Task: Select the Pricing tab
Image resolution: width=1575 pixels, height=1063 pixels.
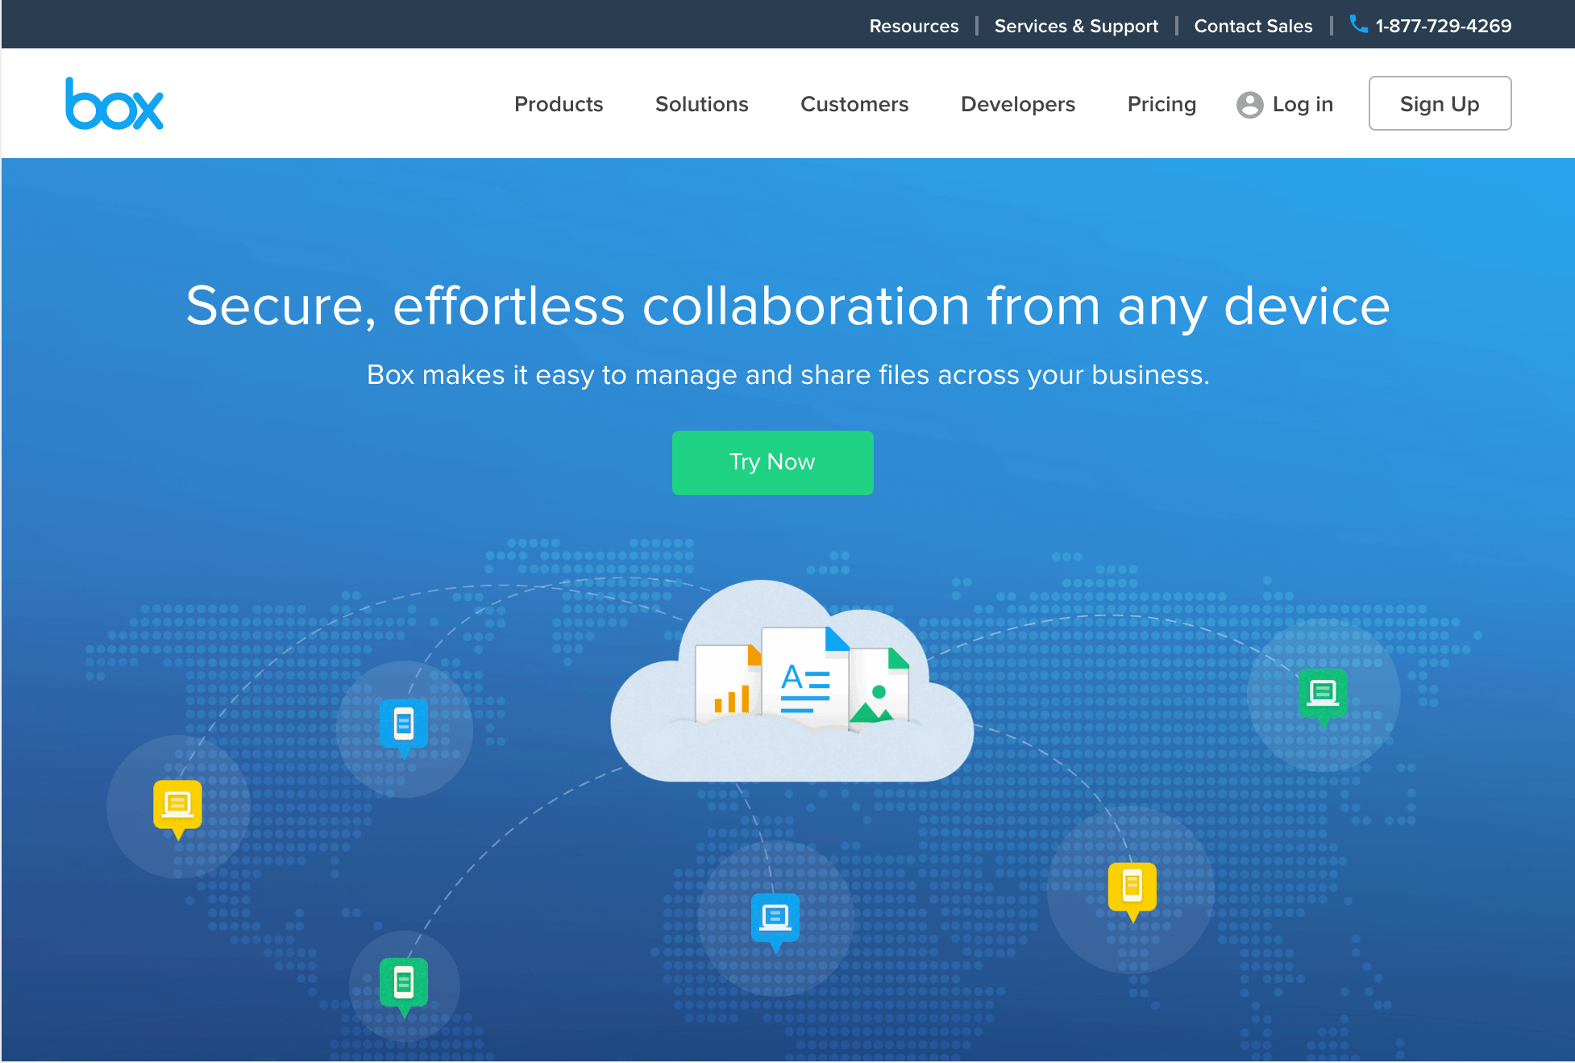Action: tap(1162, 103)
